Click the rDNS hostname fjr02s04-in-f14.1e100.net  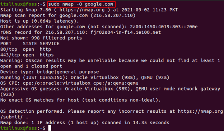pos(126,32)
